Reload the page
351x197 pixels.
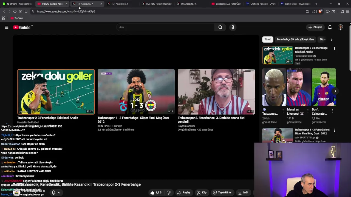coord(15,11)
